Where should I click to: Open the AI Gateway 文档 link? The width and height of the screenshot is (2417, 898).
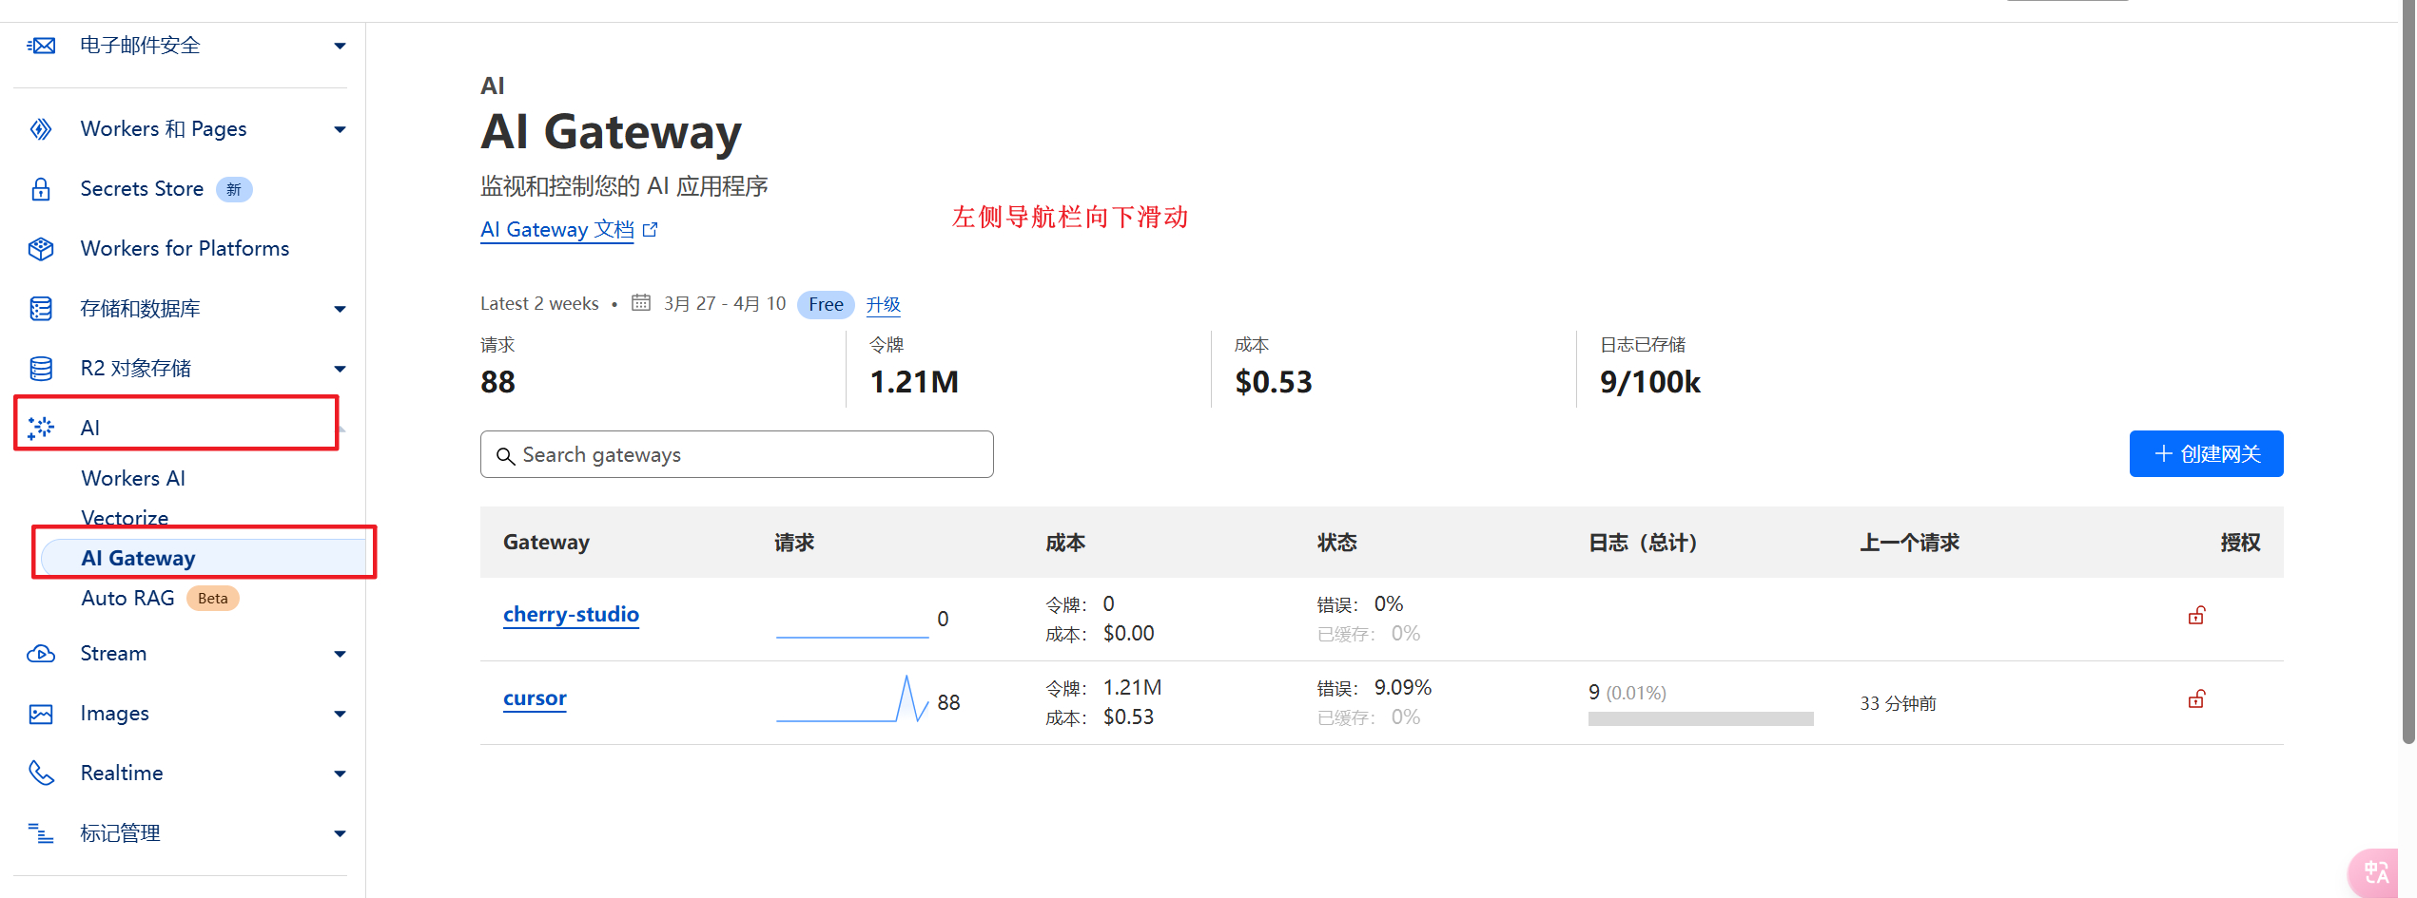(x=557, y=230)
